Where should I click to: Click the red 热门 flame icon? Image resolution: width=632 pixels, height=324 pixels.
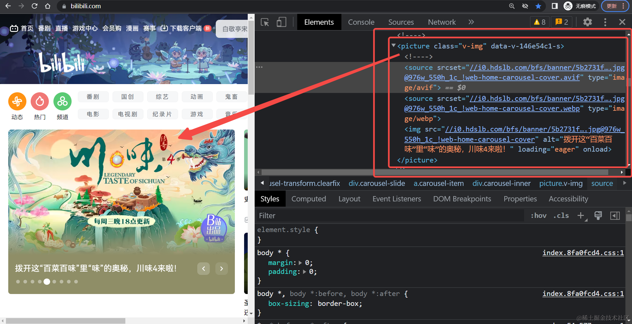(x=40, y=102)
